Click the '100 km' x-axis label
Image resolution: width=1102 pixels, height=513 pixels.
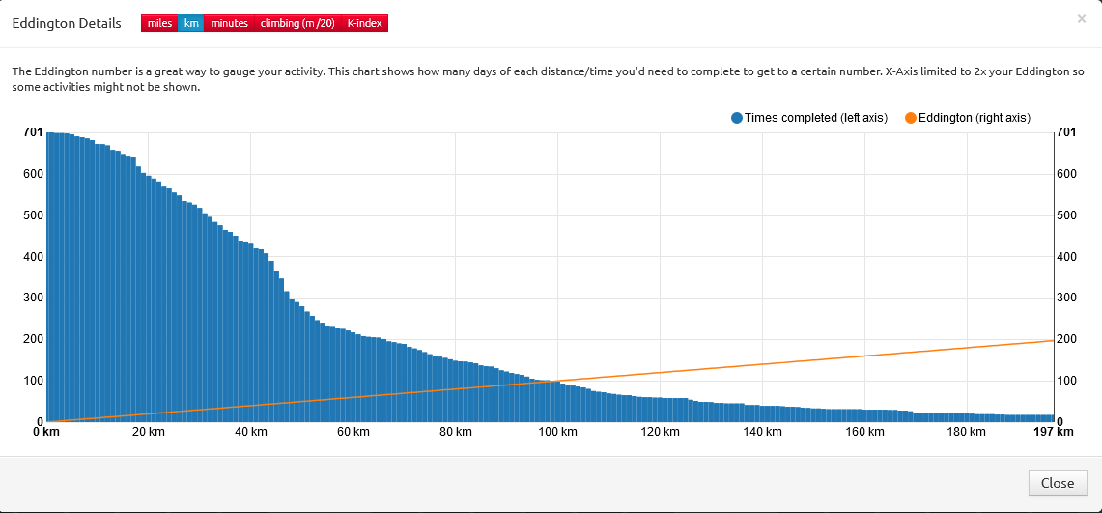pos(557,432)
